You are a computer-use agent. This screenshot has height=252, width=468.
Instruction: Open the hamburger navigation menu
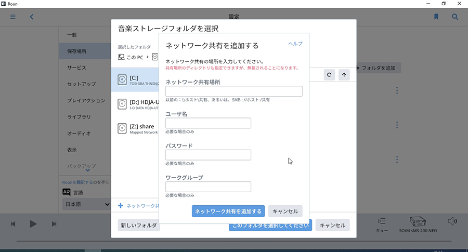[x=13, y=17]
